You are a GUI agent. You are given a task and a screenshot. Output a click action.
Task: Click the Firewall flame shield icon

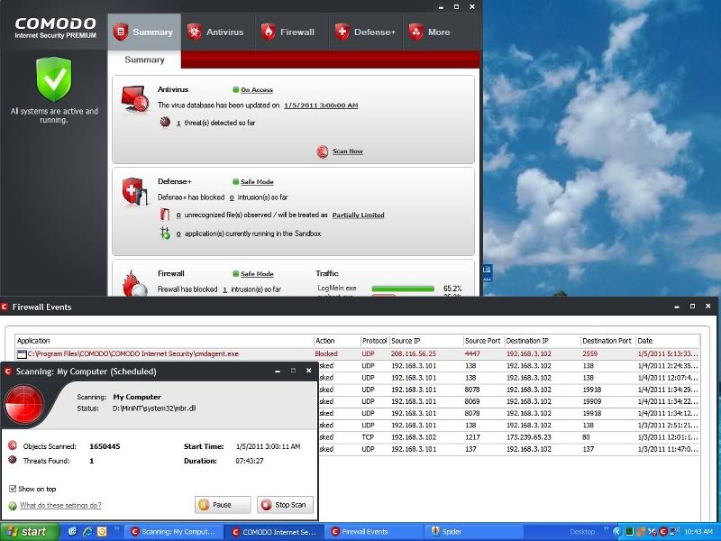(134, 282)
